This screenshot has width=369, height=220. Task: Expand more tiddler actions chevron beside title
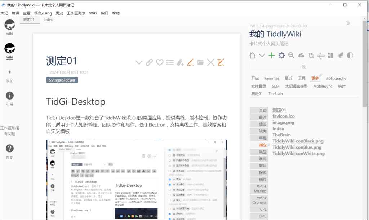coord(139,62)
